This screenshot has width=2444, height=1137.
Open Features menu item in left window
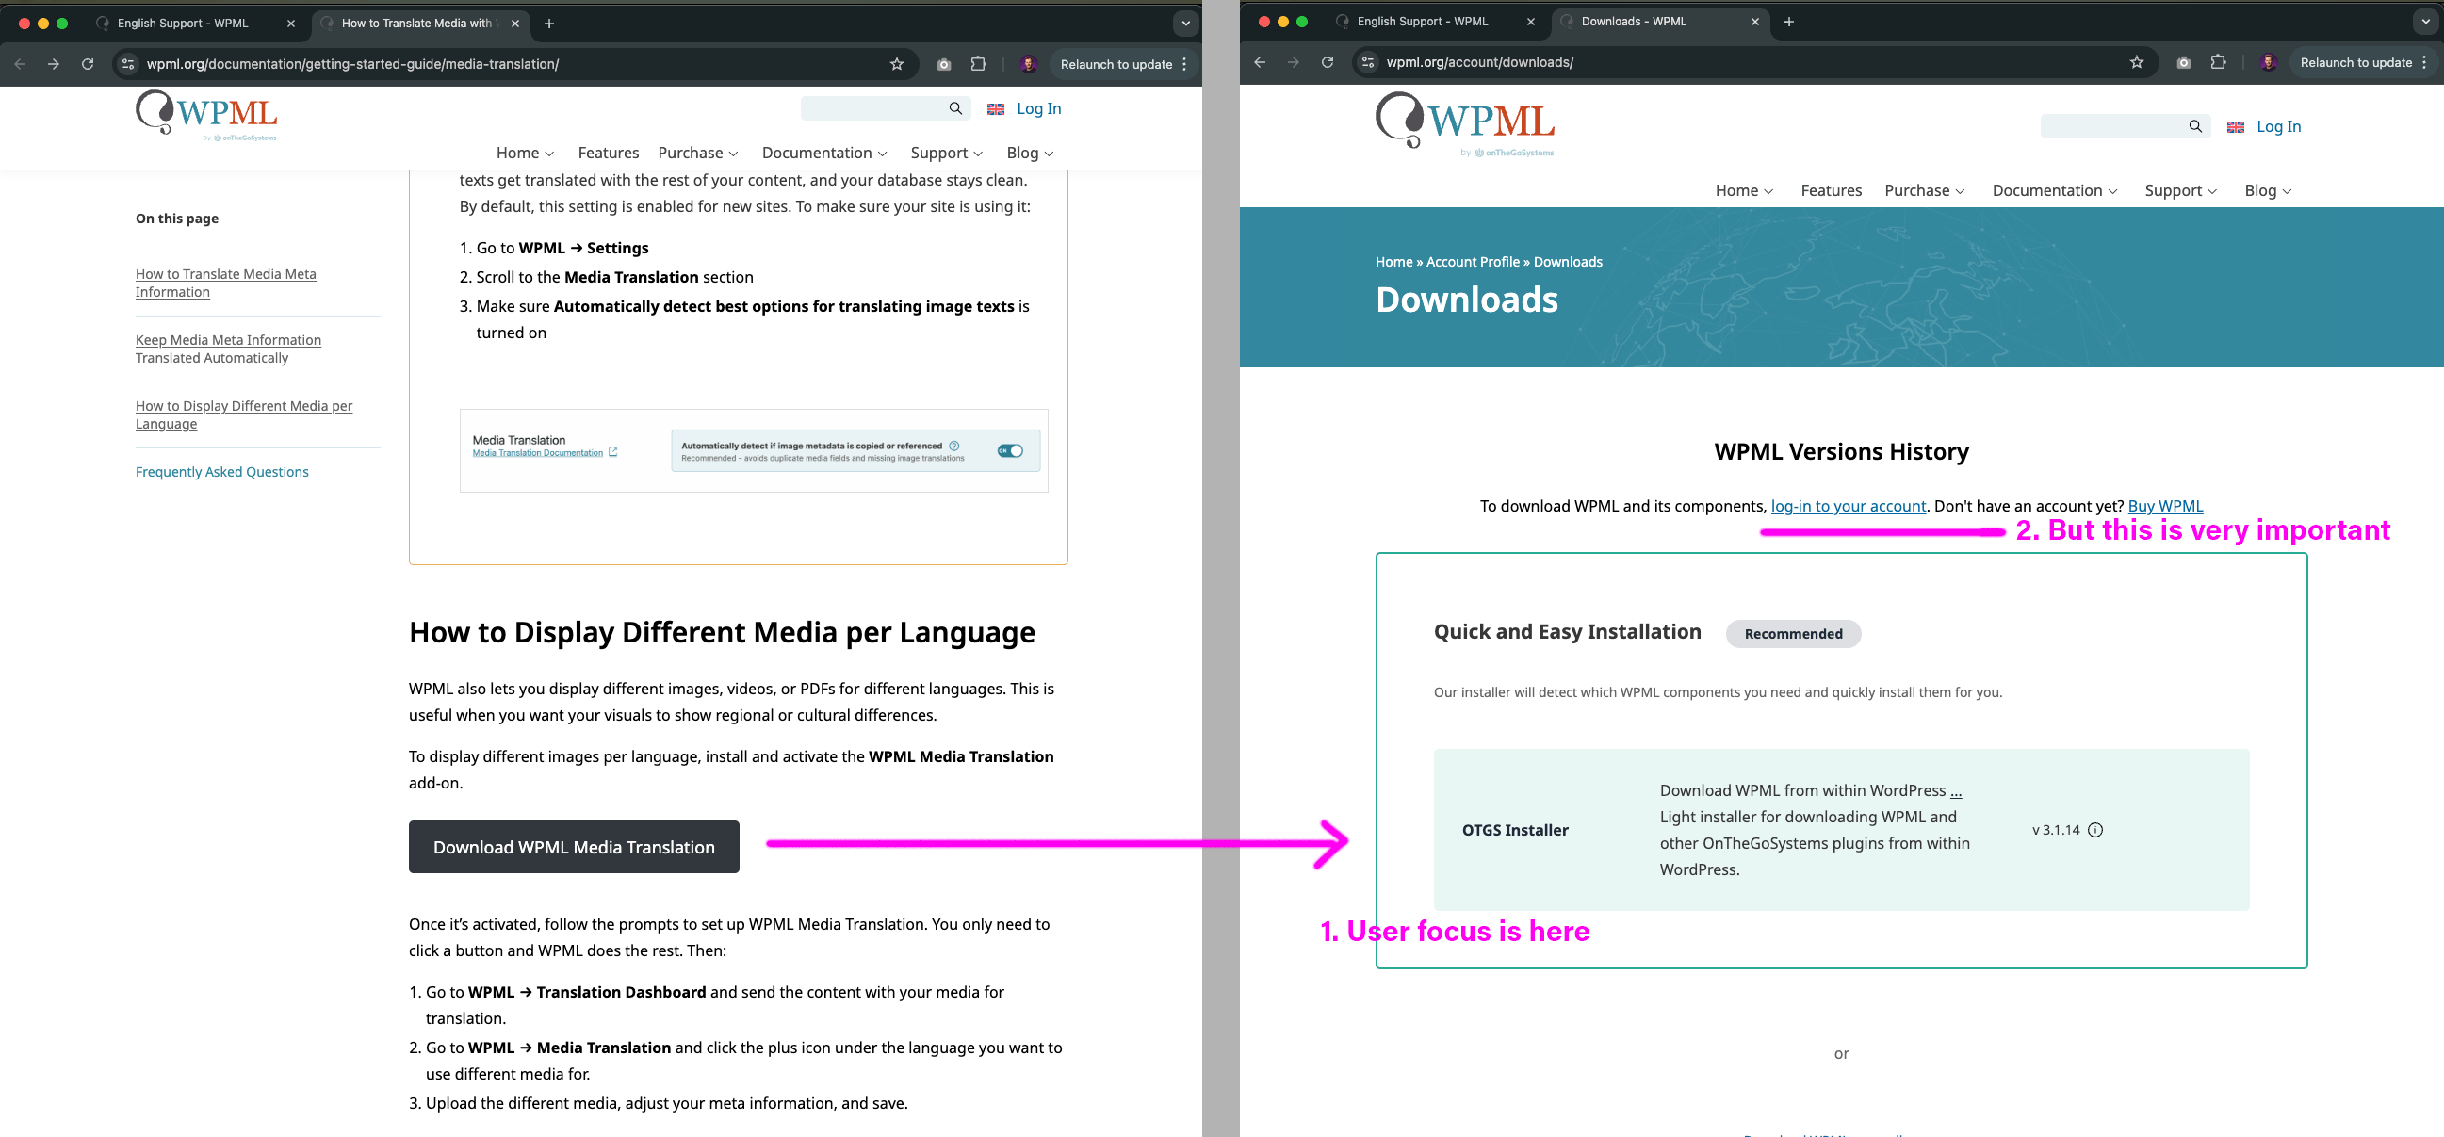[x=608, y=153]
